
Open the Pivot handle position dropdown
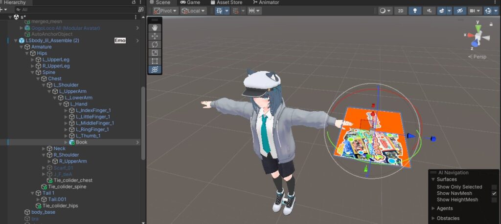pos(165,11)
